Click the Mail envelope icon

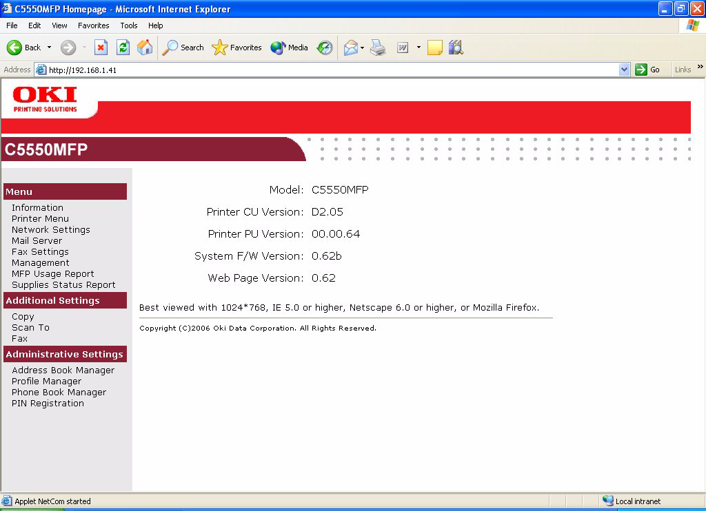click(351, 48)
